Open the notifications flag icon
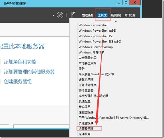 tap(73, 15)
